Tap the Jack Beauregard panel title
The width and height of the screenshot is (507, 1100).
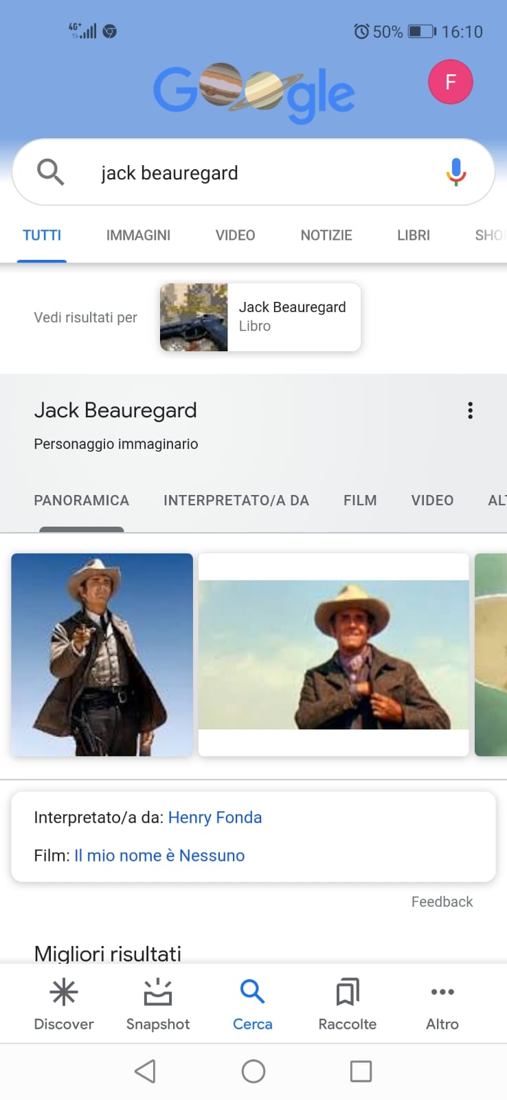click(115, 410)
